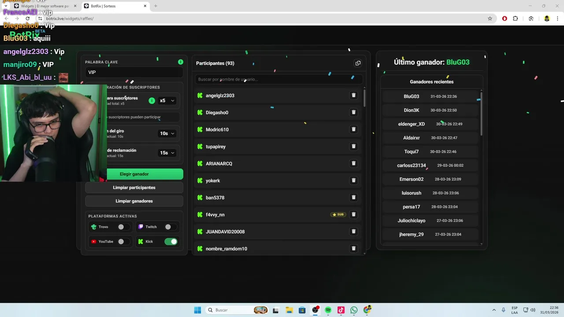Screen dimensions: 564x317
Task: Copy participants list icon
Action: pos(358,63)
